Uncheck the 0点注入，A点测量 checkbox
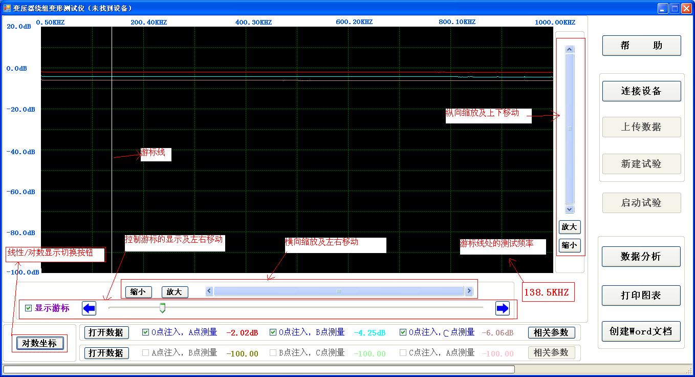This screenshot has height=377, width=695. click(145, 332)
